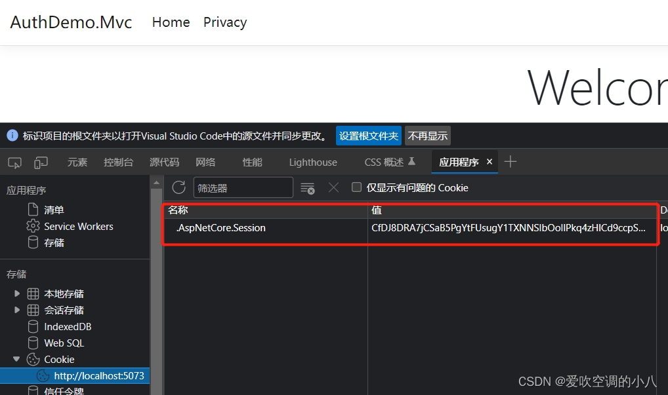Expand the 会话存储 tree item
This screenshot has height=395, width=668.
[17, 310]
